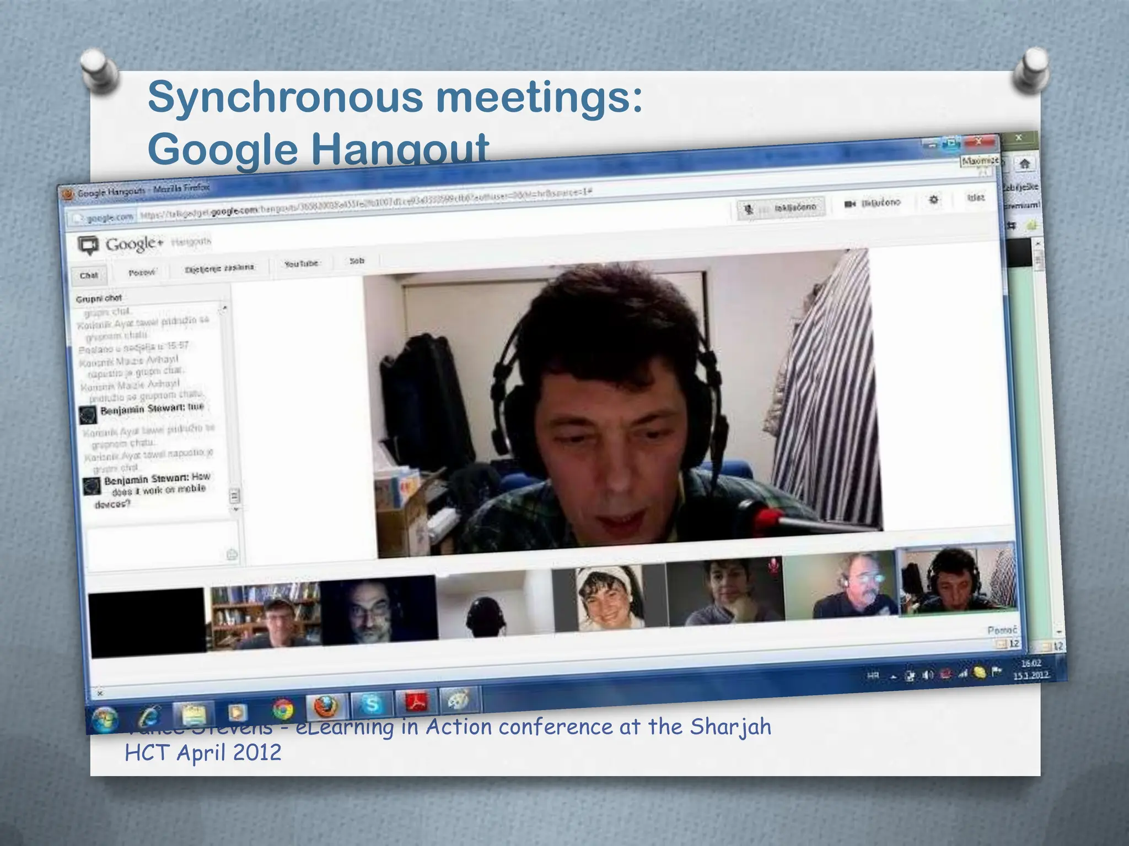The width and height of the screenshot is (1129, 846).
Task: Click the taskbar clock showing 16:02
Action: coord(1031,669)
